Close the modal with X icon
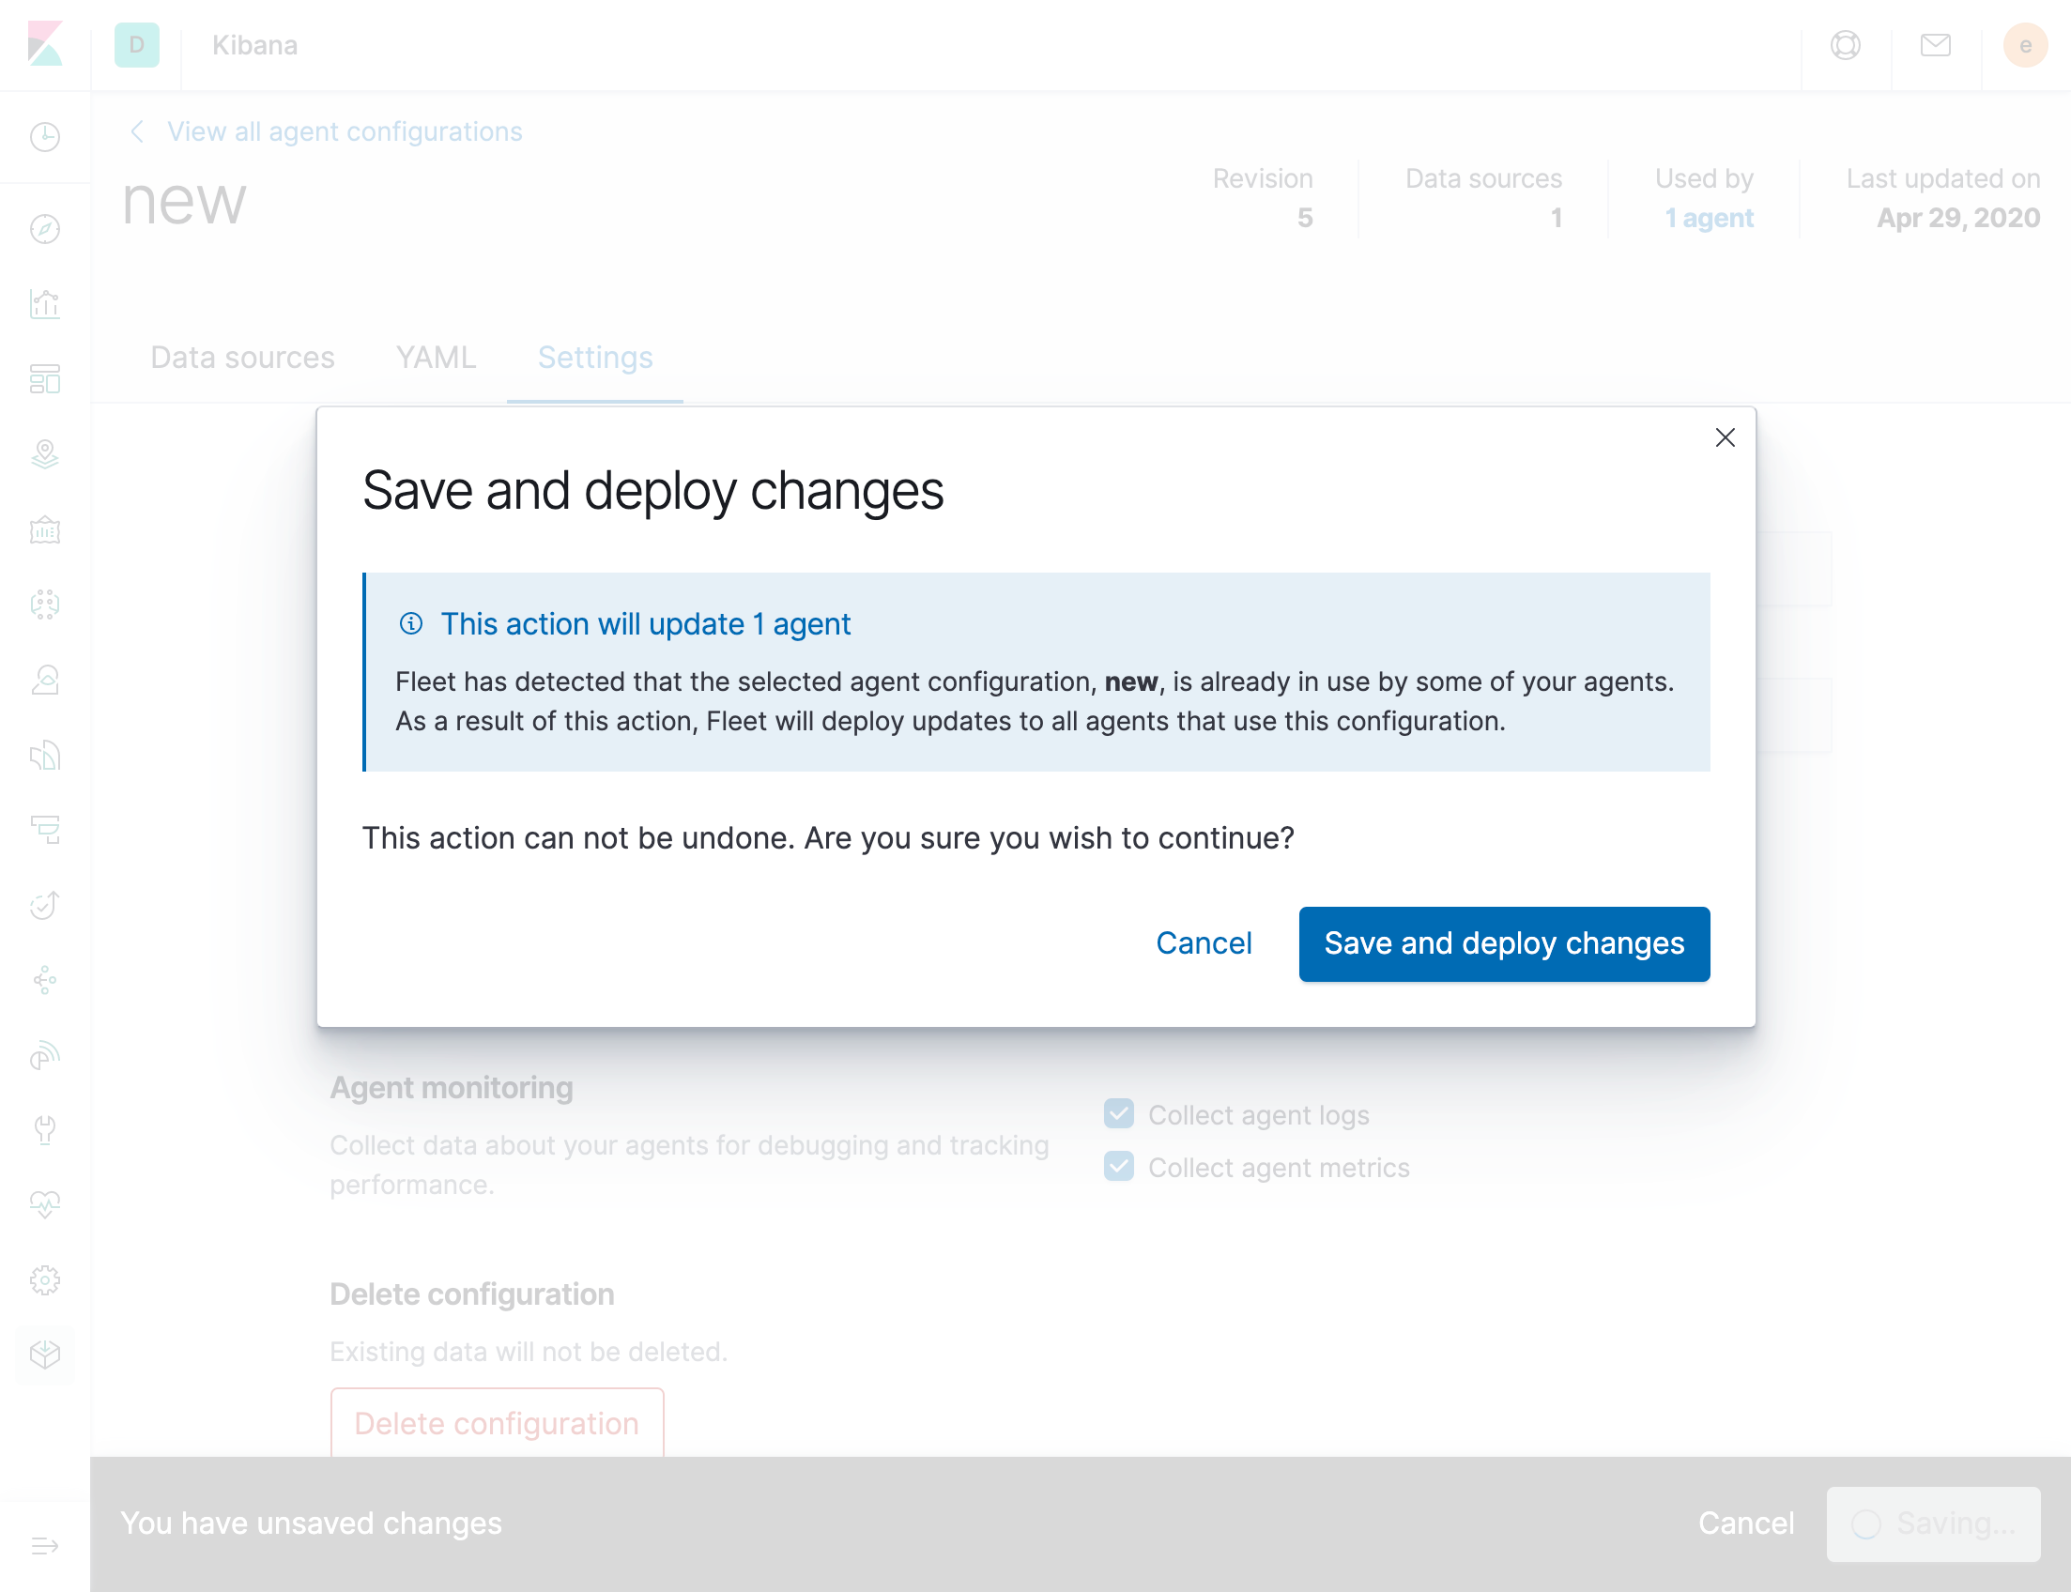Screen dimensions: 2071x1592 (x=1724, y=437)
